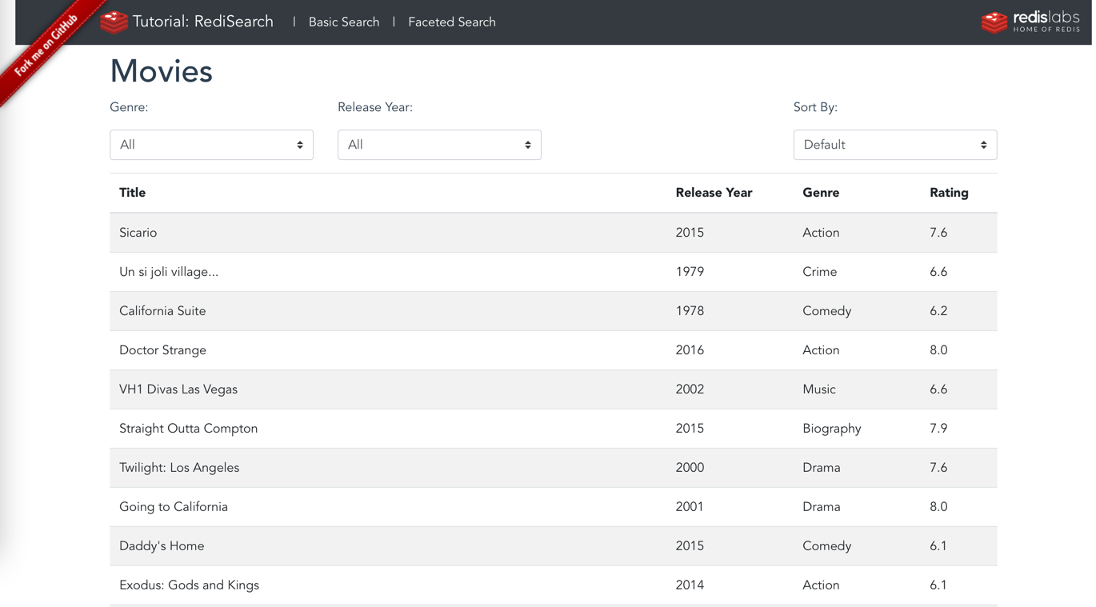Click the Title column header
Viewport: 1096px width, 607px height.
(133, 193)
